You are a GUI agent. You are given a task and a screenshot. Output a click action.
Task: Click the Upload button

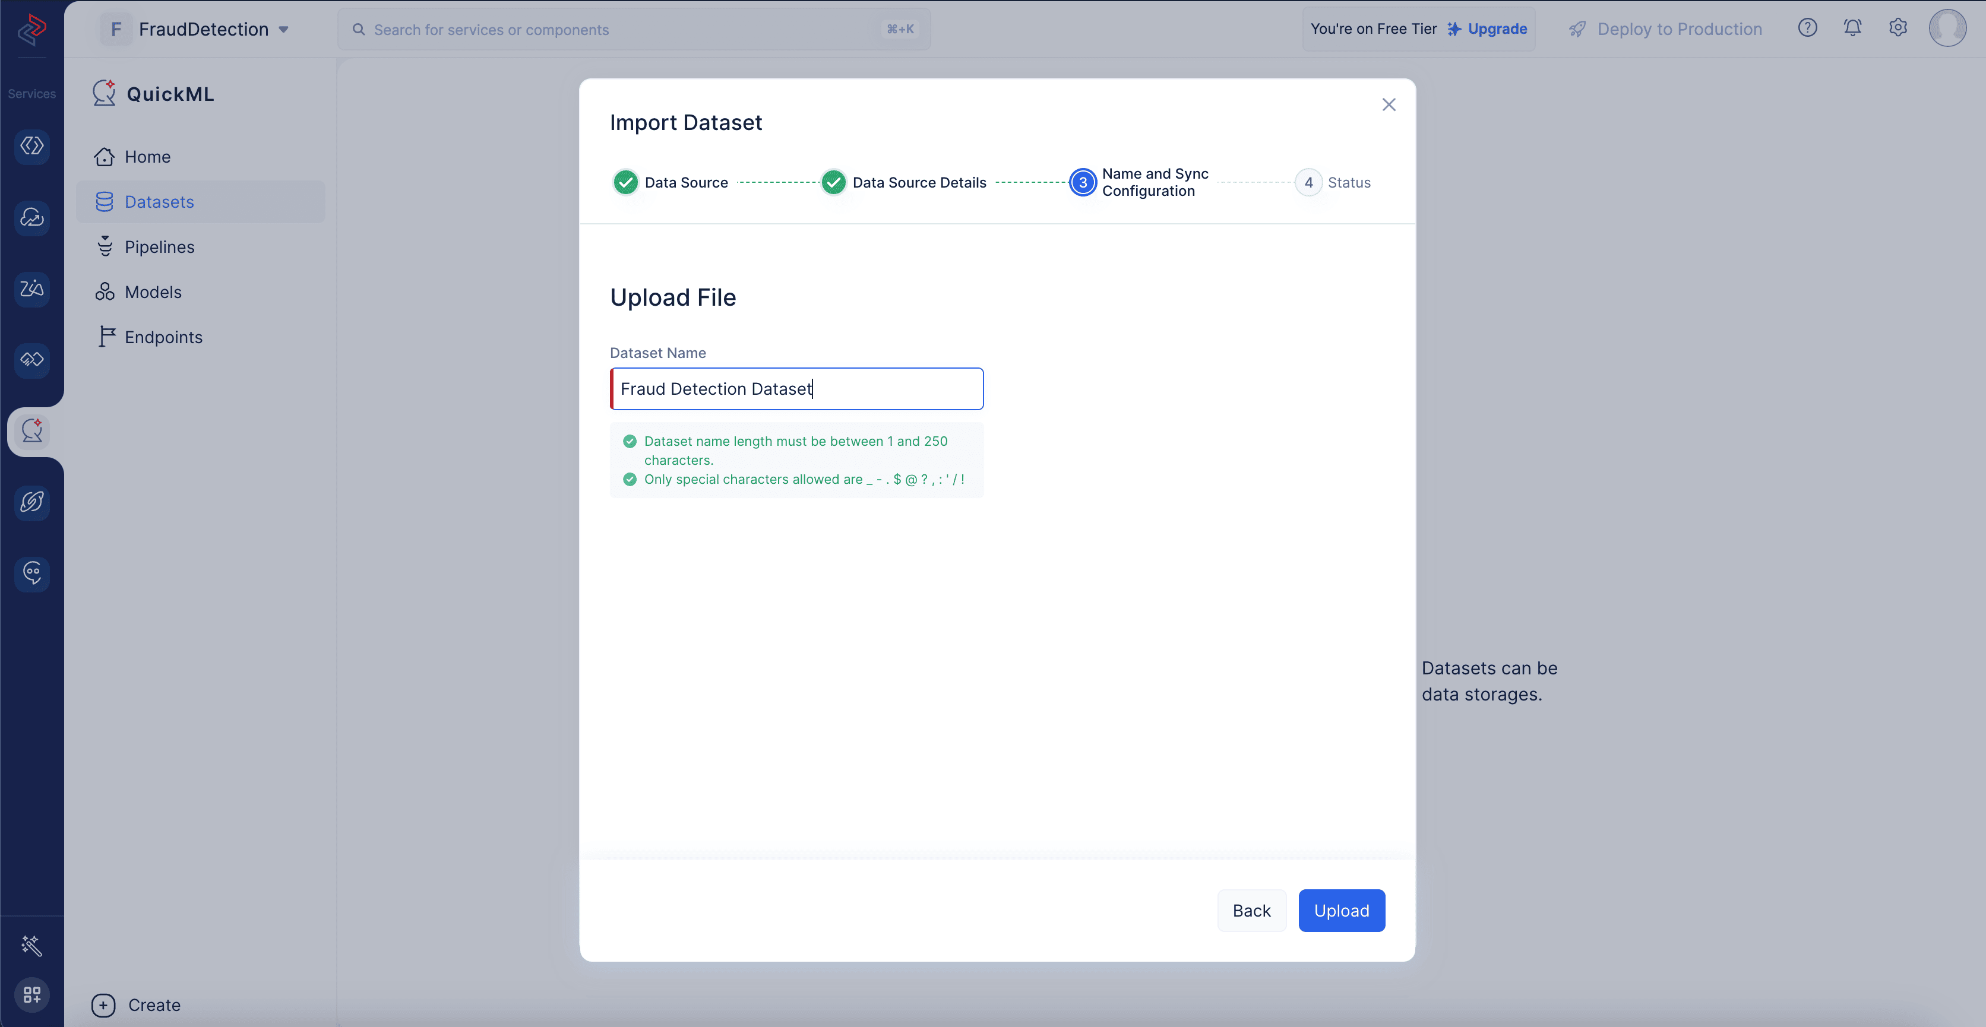coord(1342,909)
